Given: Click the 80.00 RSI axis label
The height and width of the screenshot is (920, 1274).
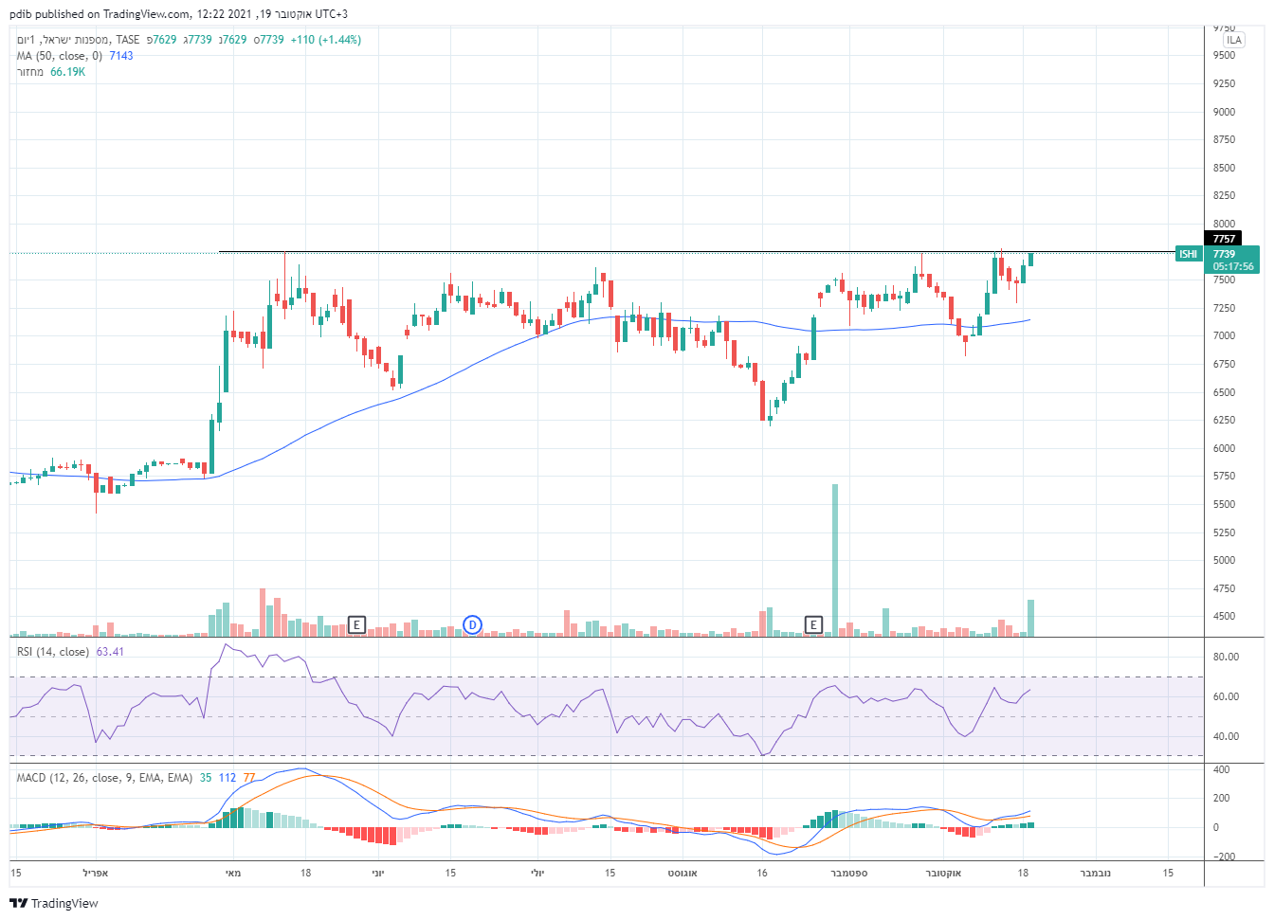Looking at the screenshot, I should (1227, 657).
